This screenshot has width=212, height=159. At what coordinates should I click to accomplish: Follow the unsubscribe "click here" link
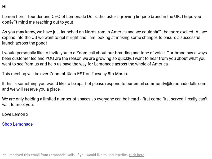(x=136, y=155)
